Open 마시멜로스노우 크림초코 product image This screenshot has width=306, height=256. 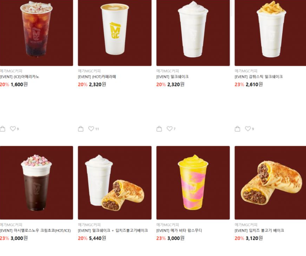point(36,183)
